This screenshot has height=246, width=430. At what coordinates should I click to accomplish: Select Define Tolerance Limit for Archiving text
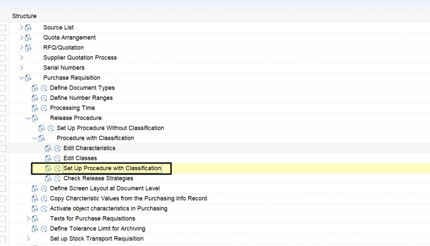coord(97,228)
